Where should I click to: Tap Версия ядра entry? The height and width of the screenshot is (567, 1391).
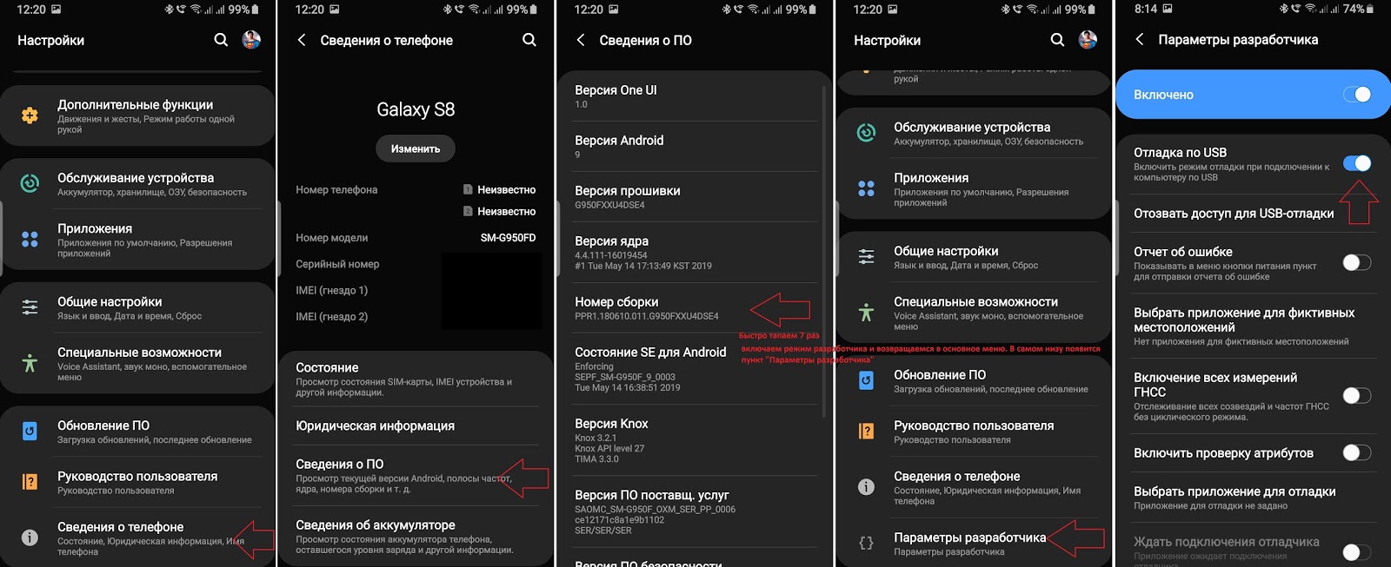point(695,253)
